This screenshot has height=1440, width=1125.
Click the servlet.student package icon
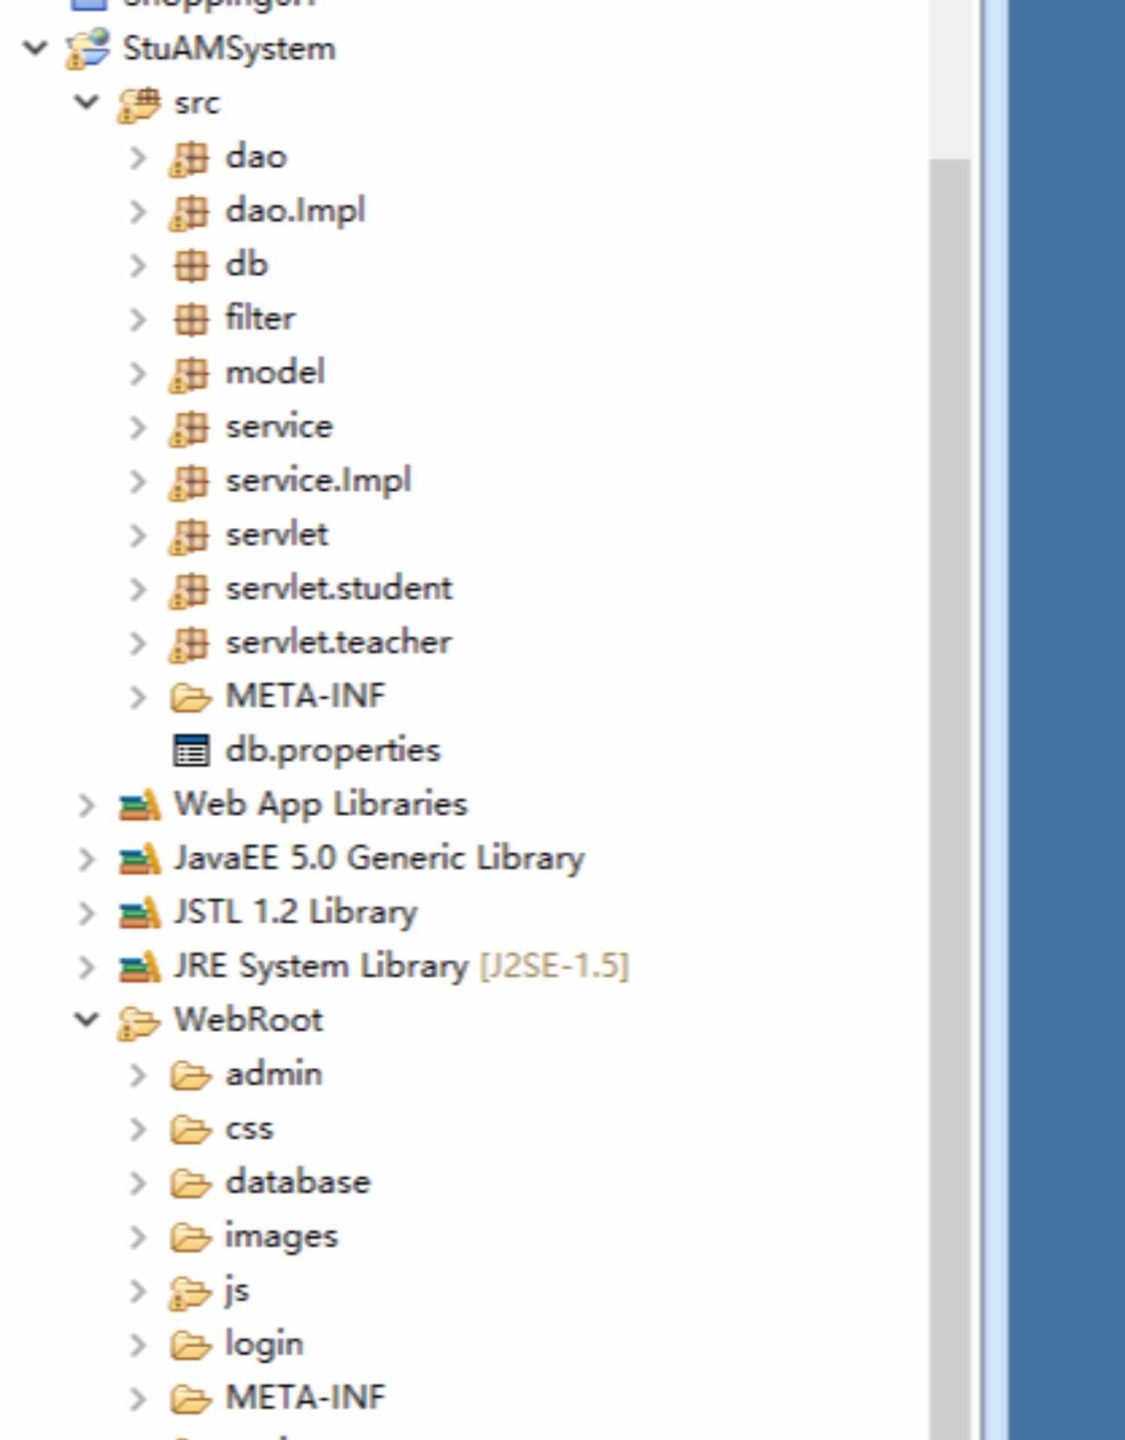click(190, 589)
